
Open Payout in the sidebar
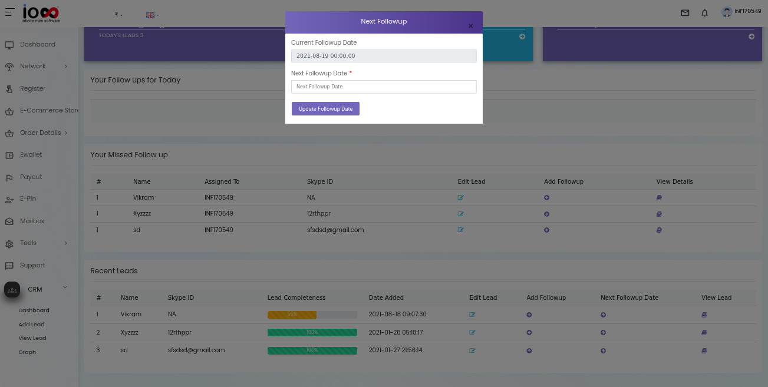tap(31, 177)
